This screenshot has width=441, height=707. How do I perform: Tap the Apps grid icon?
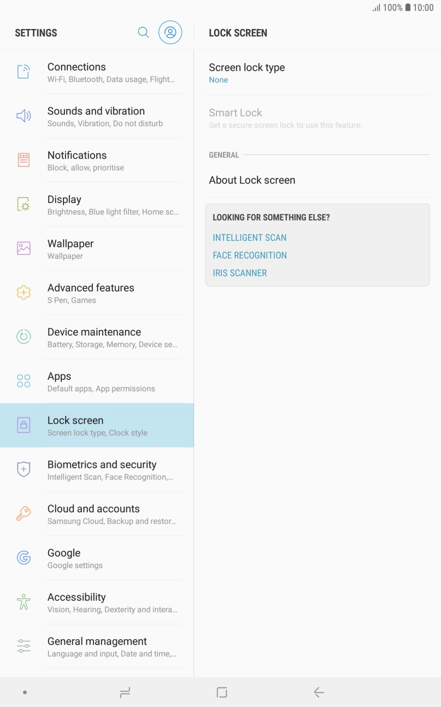pos(23,380)
